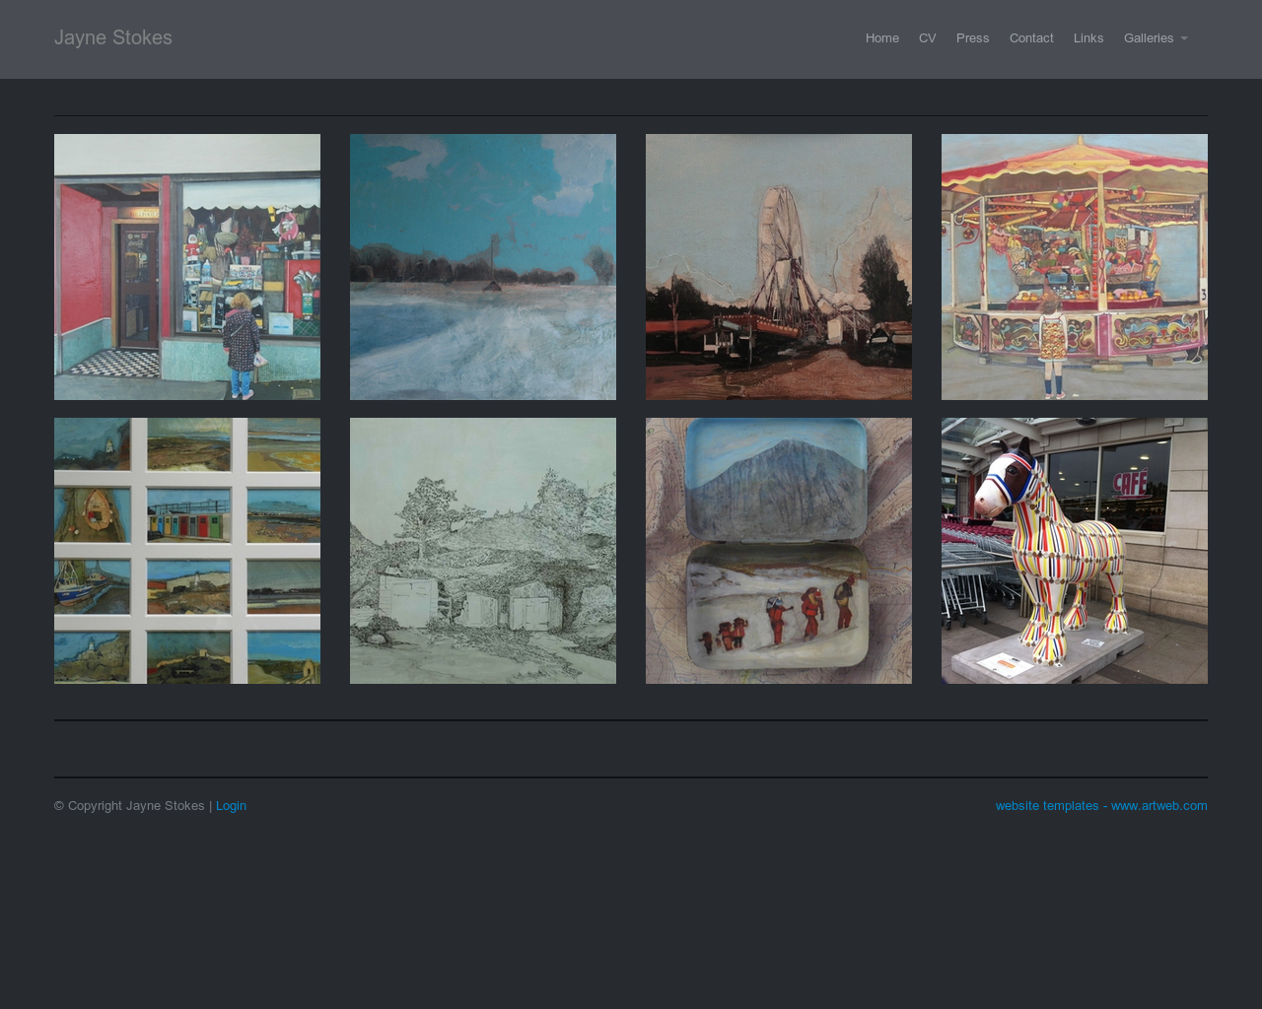The image size is (1262, 1009).
Task: Click the Jayne Stokes site title
Action: click(113, 37)
